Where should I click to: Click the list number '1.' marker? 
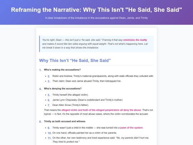40,70
